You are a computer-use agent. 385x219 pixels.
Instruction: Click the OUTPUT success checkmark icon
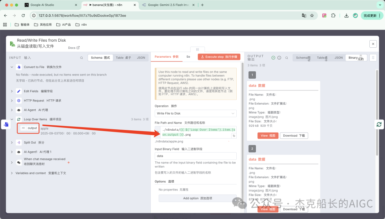point(273,58)
